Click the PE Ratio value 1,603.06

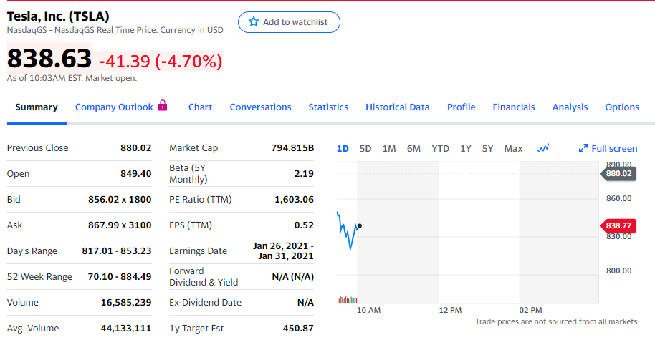(294, 200)
